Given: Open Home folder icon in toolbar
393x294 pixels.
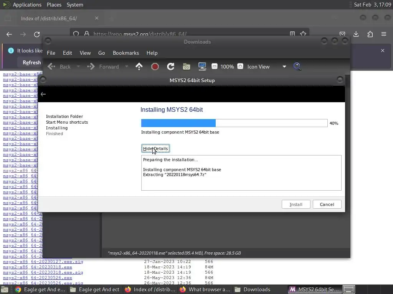Looking at the screenshot, I should pyautogui.click(x=187, y=67).
